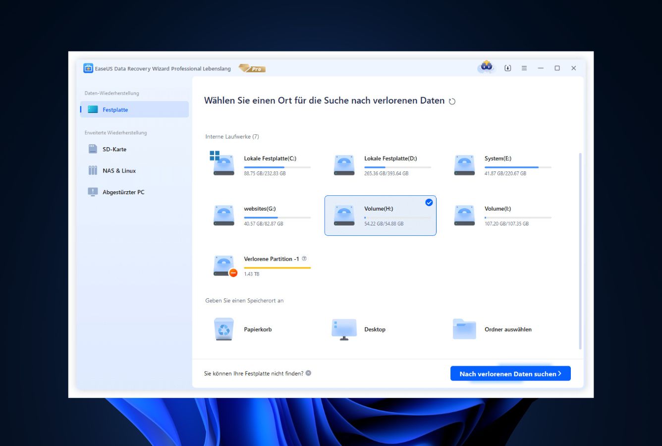Click the 'System(E:)' label
Screen dimensions: 662x446
[498, 159]
